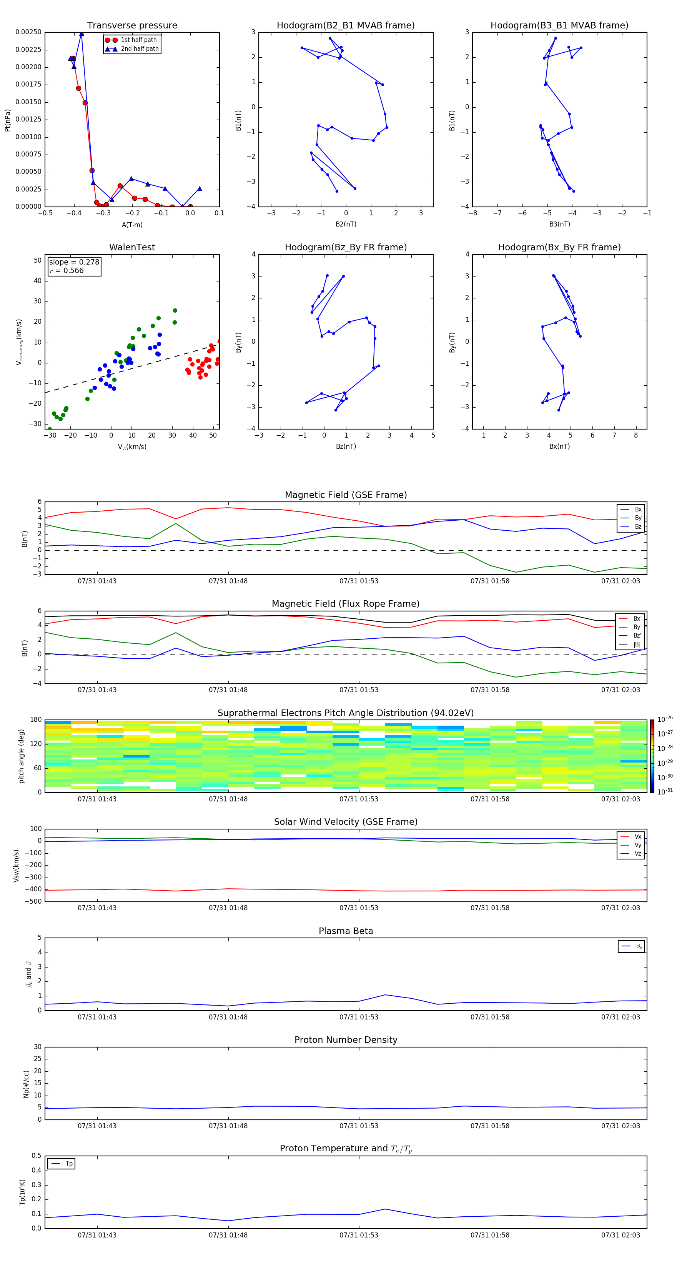Click the "−400" tick on Vsw axis
The width and height of the screenshot is (692, 1269).
click(x=33, y=890)
